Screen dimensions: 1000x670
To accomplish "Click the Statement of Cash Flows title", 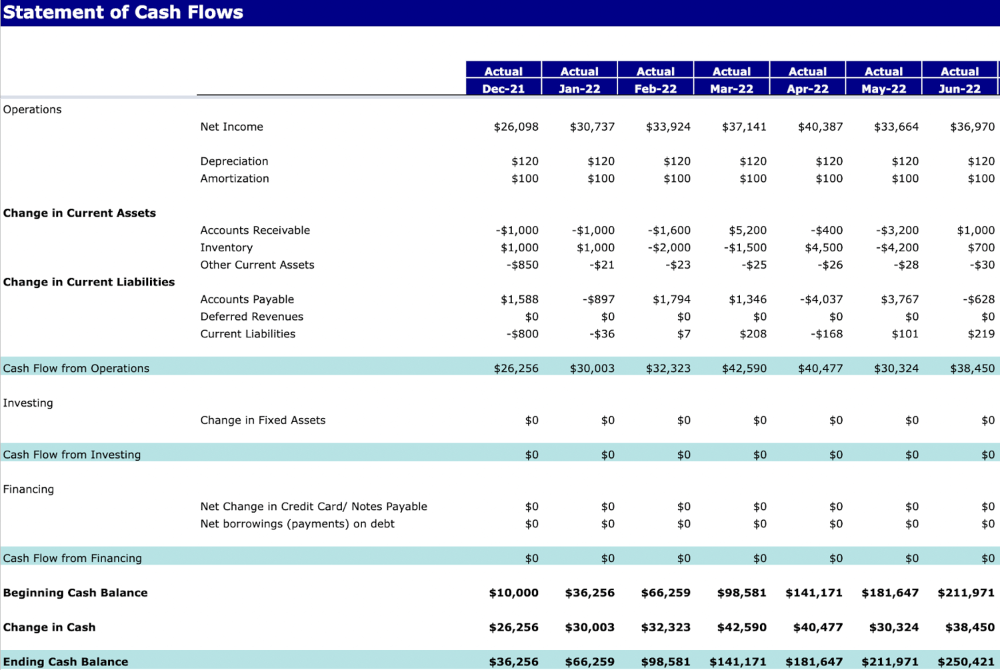I will point(123,12).
